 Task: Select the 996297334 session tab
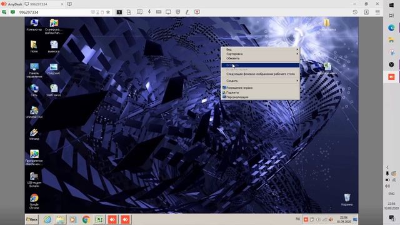[x=44, y=4]
